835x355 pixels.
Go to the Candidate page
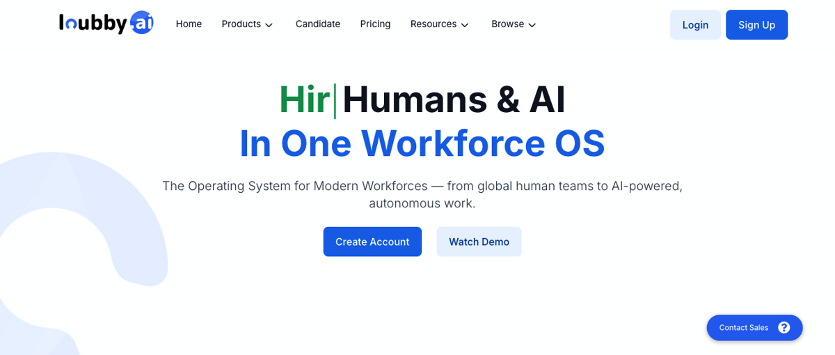[x=318, y=24]
